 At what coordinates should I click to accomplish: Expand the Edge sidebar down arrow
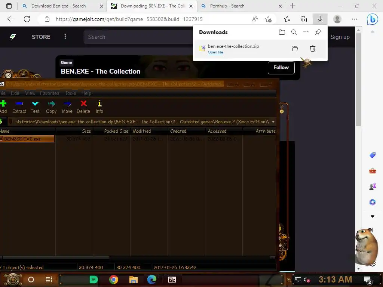[x=372, y=216]
